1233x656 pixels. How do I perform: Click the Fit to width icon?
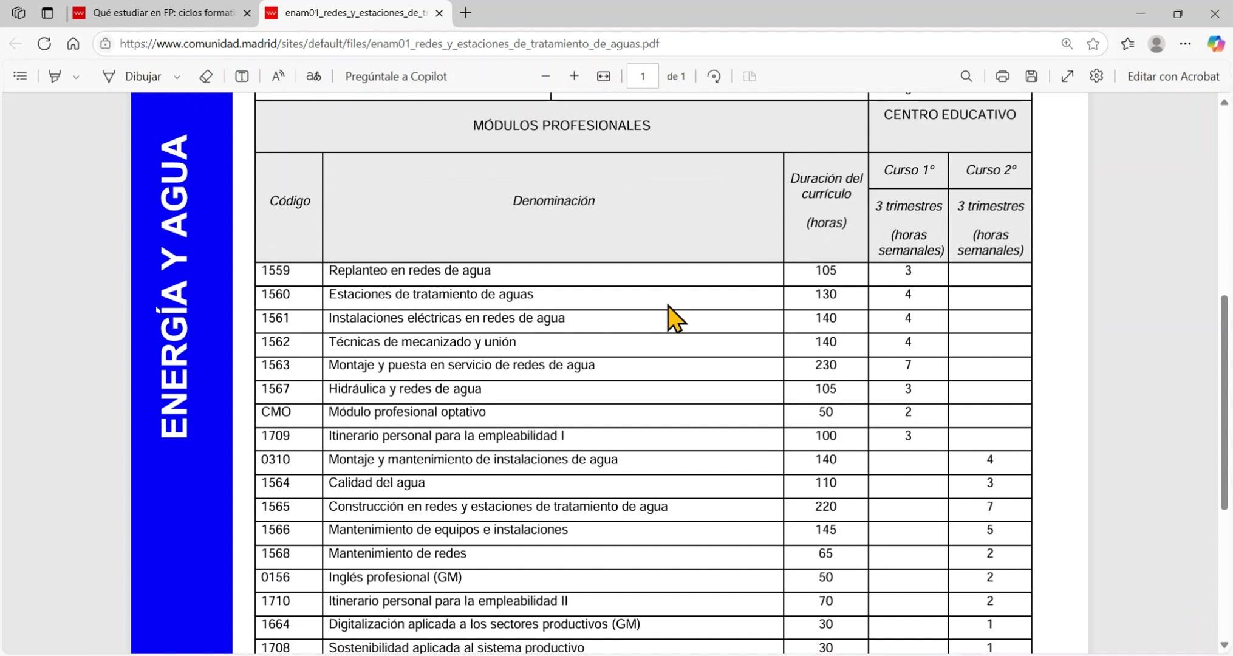(x=603, y=77)
